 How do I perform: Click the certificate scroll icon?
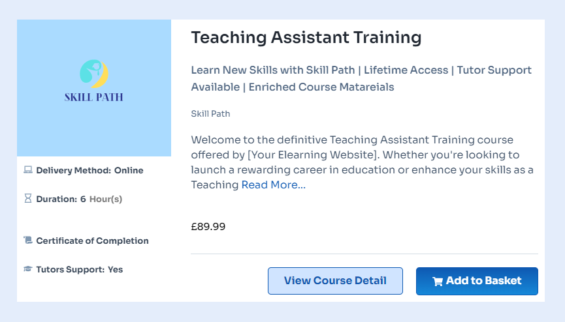click(x=28, y=241)
